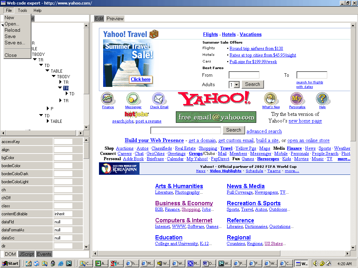358x268 pixels.
Task: Select the first TR under inner TBODY
Action: pos(66,82)
